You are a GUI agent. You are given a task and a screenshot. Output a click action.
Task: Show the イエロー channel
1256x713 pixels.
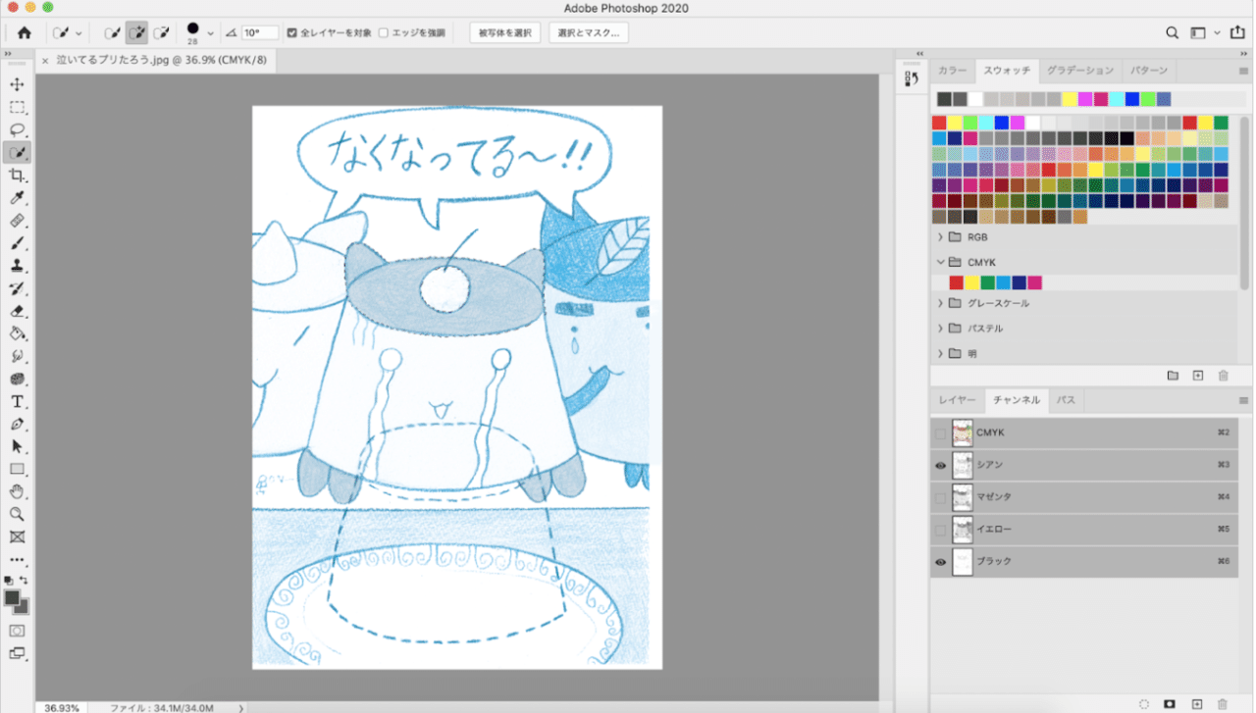[x=940, y=530]
